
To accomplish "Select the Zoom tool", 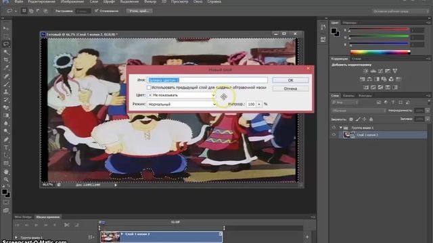I will tap(6, 180).
